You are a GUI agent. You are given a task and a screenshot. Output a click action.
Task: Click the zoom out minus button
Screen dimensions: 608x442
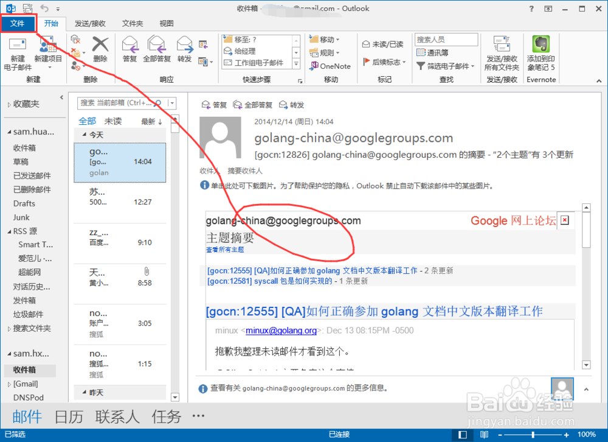(x=500, y=435)
